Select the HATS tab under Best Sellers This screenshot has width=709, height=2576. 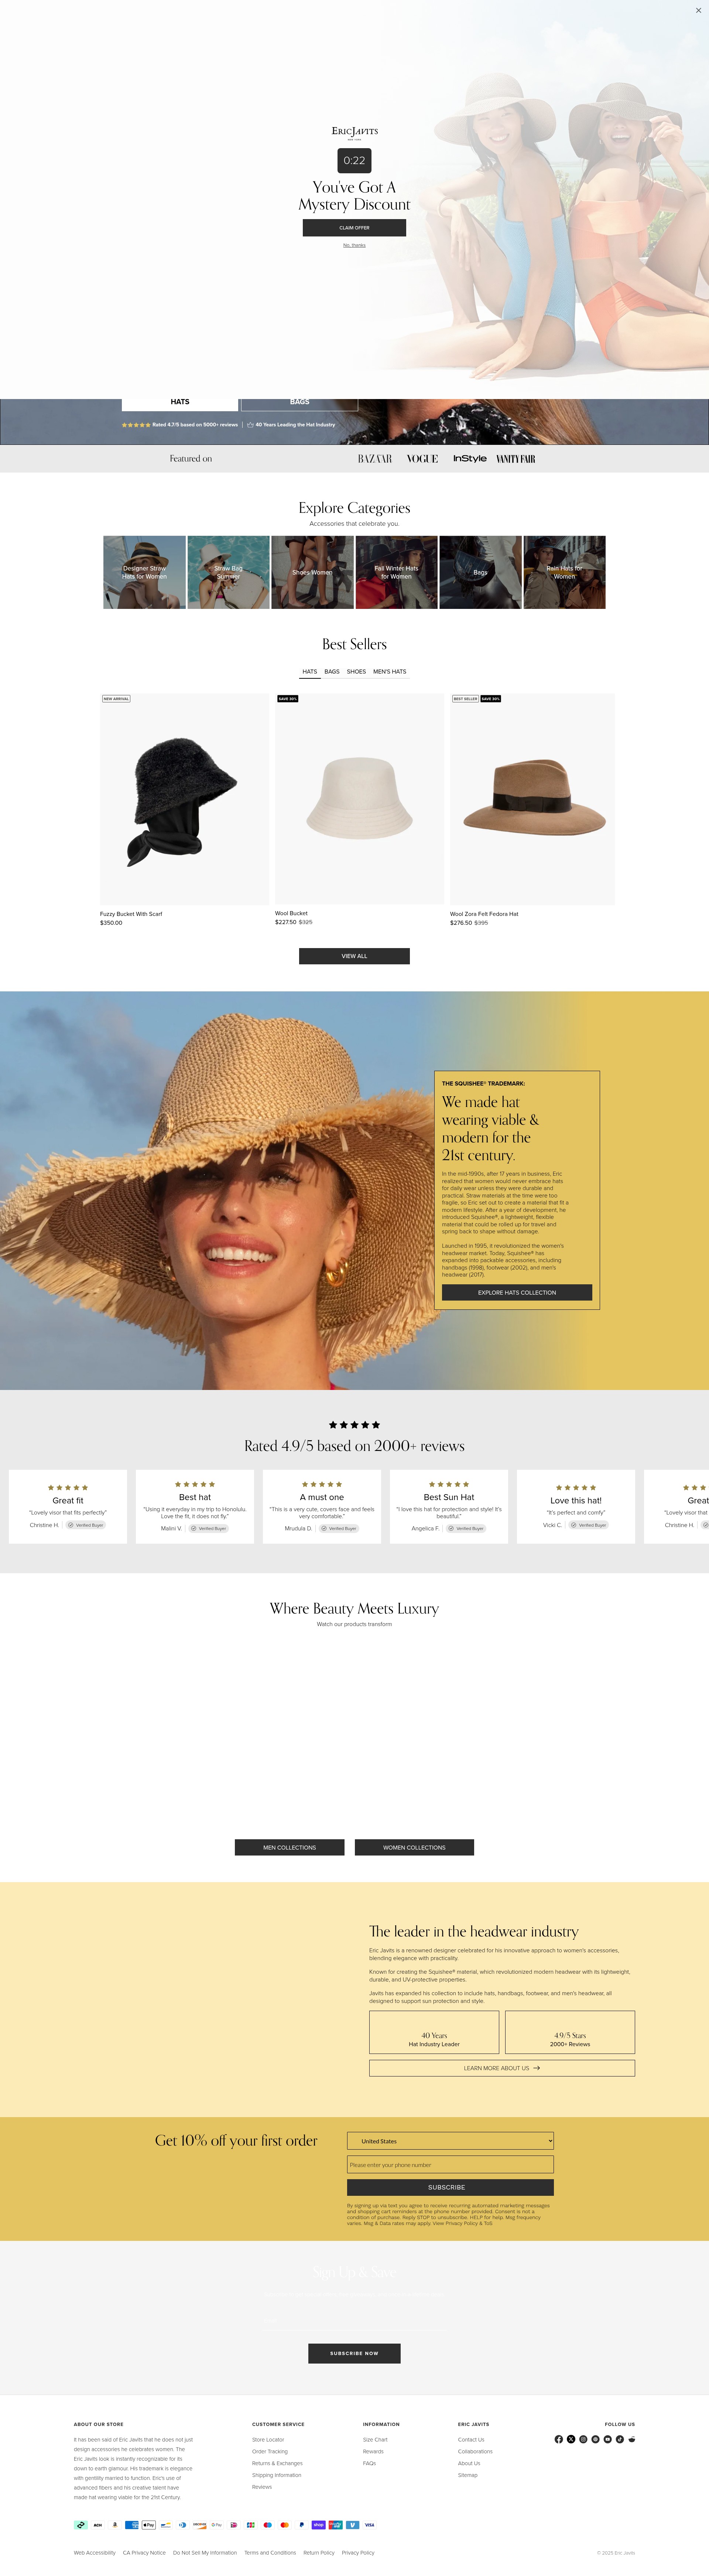click(310, 672)
